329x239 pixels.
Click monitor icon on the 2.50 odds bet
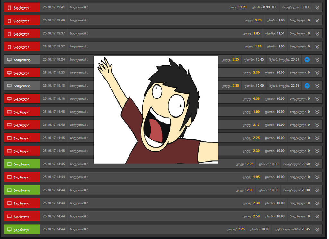(9, 216)
